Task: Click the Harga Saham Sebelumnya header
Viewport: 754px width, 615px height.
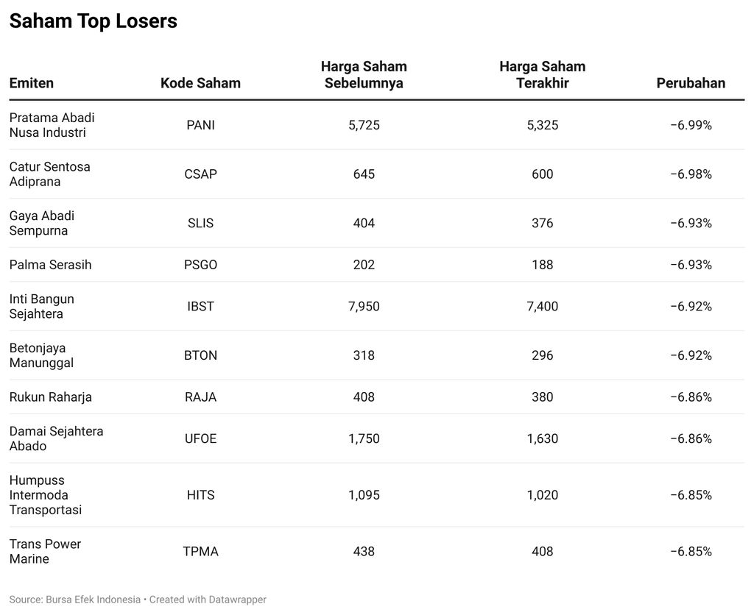Action: (x=364, y=75)
